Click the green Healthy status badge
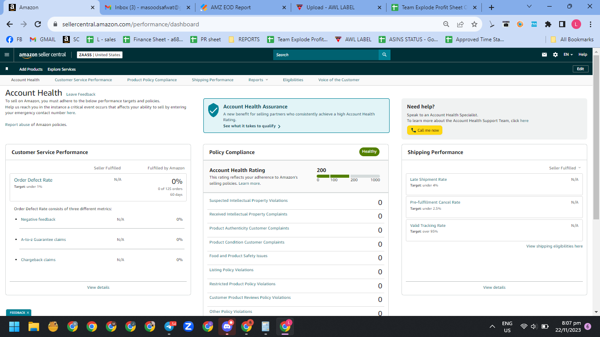The width and height of the screenshot is (600, 337). pyautogui.click(x=369, y=152)
